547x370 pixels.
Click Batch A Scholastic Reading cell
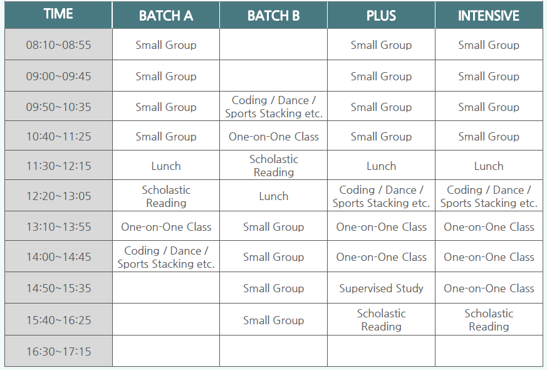click(x=165, y=196)
